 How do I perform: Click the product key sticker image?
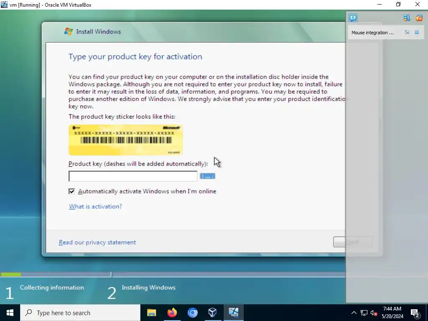tap(125, 140)
